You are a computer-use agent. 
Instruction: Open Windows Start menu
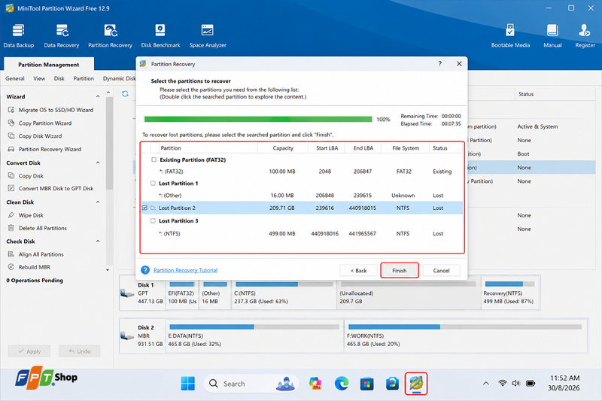(x=187, y=384)
